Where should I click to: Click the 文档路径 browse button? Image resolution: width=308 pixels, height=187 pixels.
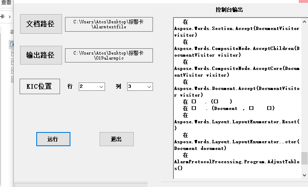[x=40, y=24]
